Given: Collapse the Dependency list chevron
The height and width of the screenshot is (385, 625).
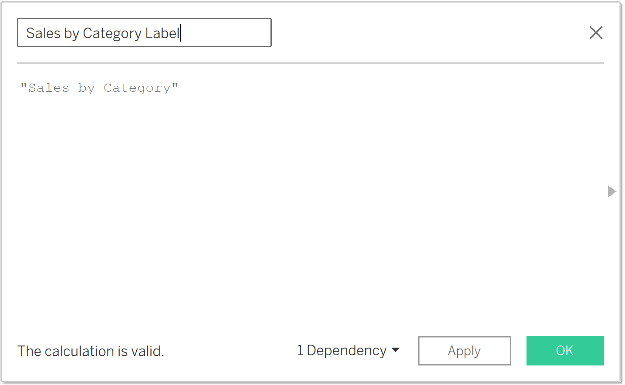Looking at the screenshot, I should (395, 351).
